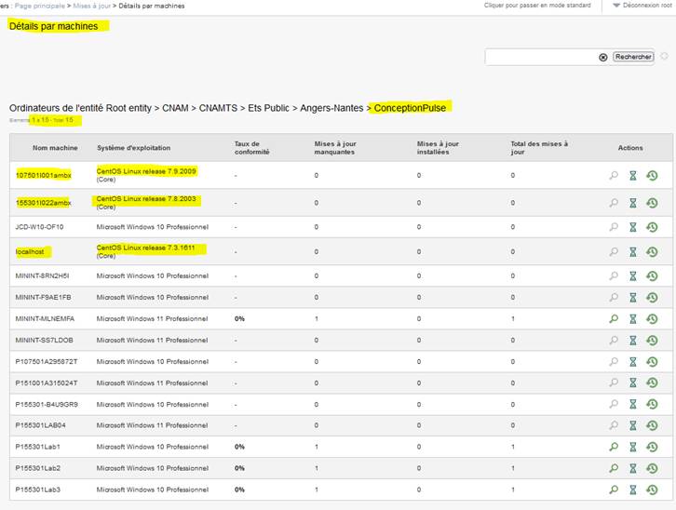Click the history icon for 107501l001ambx row
Image resolution: width=676 pixels, height=510 pixels.
(652, 176)
